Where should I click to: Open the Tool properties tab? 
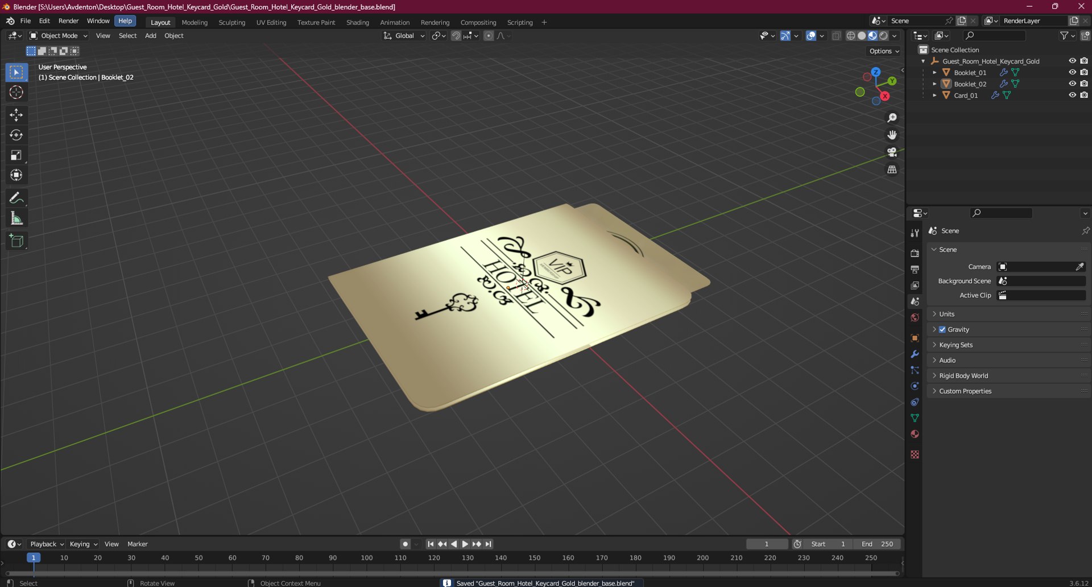[x=915, y=233]
